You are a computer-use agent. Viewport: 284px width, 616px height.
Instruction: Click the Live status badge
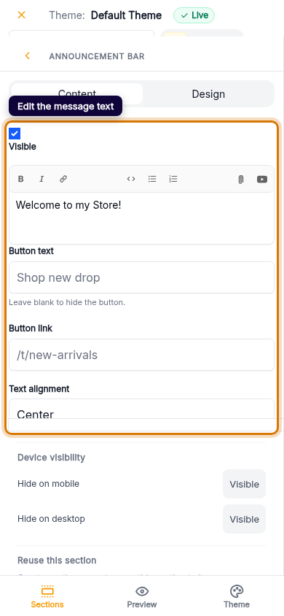pyautogui.click(x=194, y=15)
